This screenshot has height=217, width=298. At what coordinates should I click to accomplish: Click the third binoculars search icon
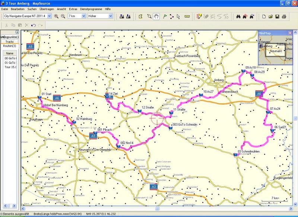252,16
